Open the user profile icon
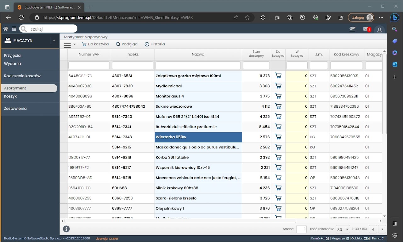 click(x=379, y=30)
